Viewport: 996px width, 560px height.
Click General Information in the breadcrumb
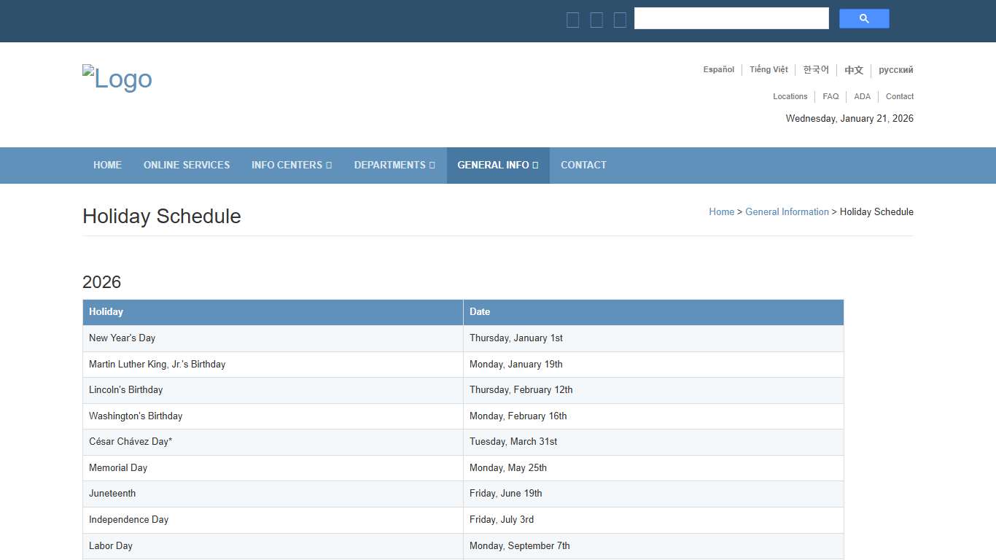787,212
